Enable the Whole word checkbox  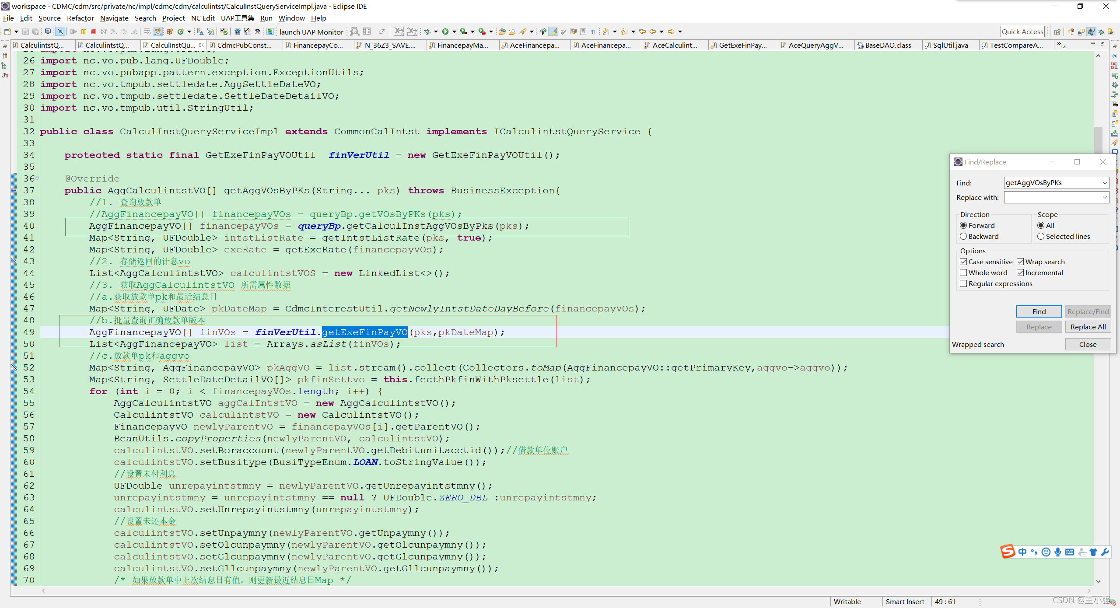[x=963, y=273]
